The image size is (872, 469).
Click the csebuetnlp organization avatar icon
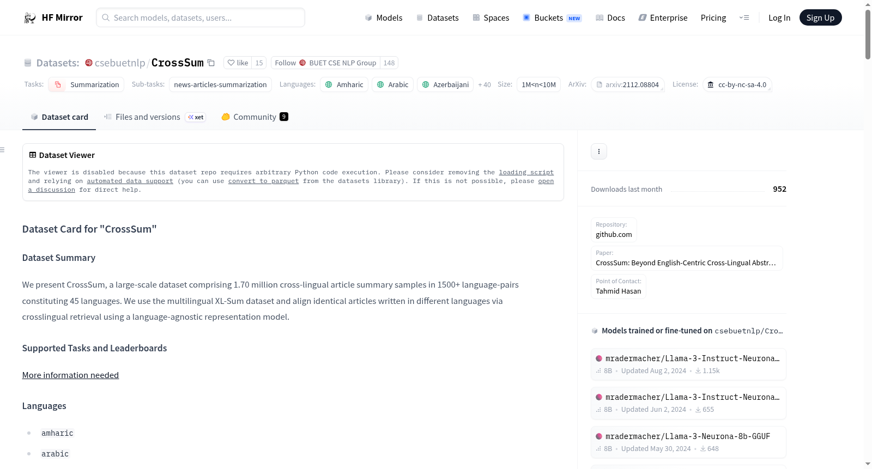click(89, 63)
